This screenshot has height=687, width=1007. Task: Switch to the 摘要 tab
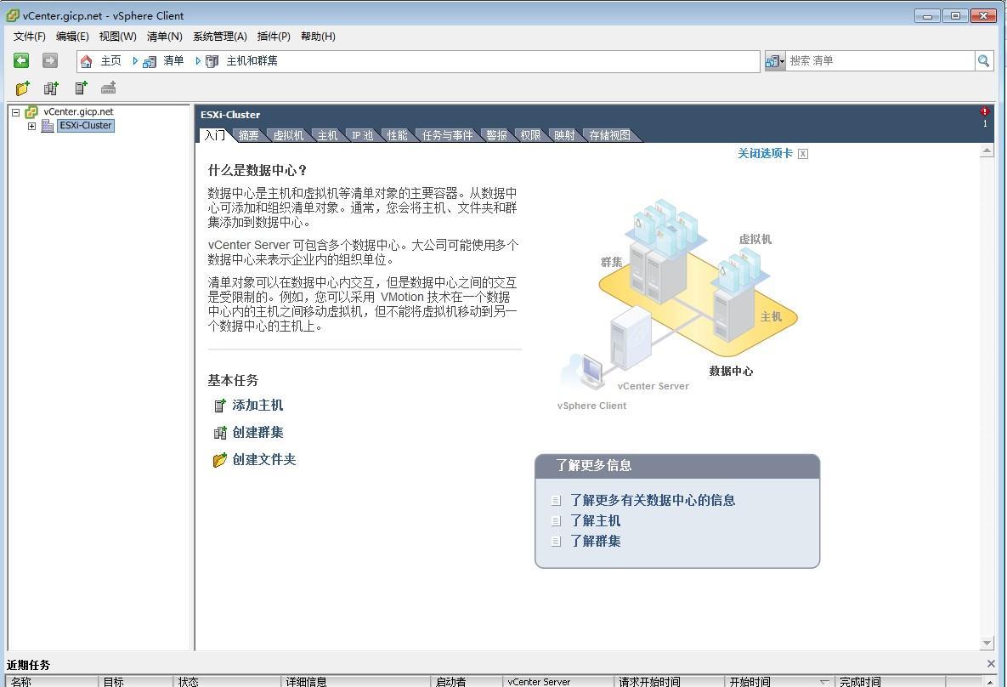(x=248, y=135)
